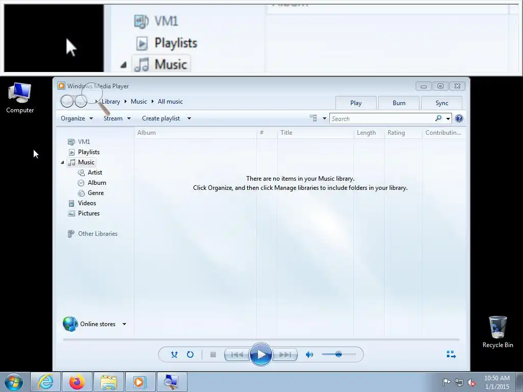523x392 pixels.
Task: Switch to the Sync tab
Action: [x=442, y=103]
